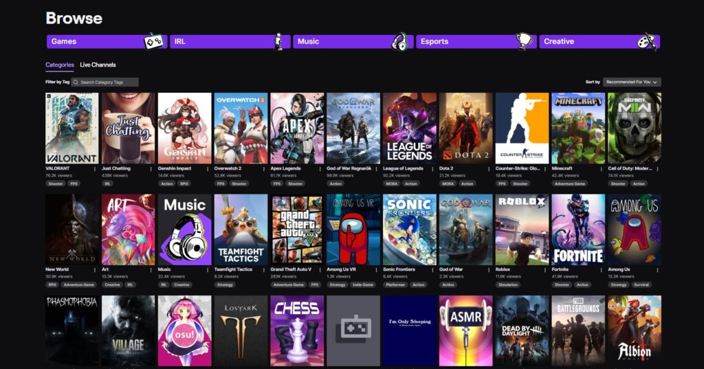Image resolution: width=704 pixels, height=369 pixels.
Task: Open the Lost Ark cover thumbnail
Action: 241,331
